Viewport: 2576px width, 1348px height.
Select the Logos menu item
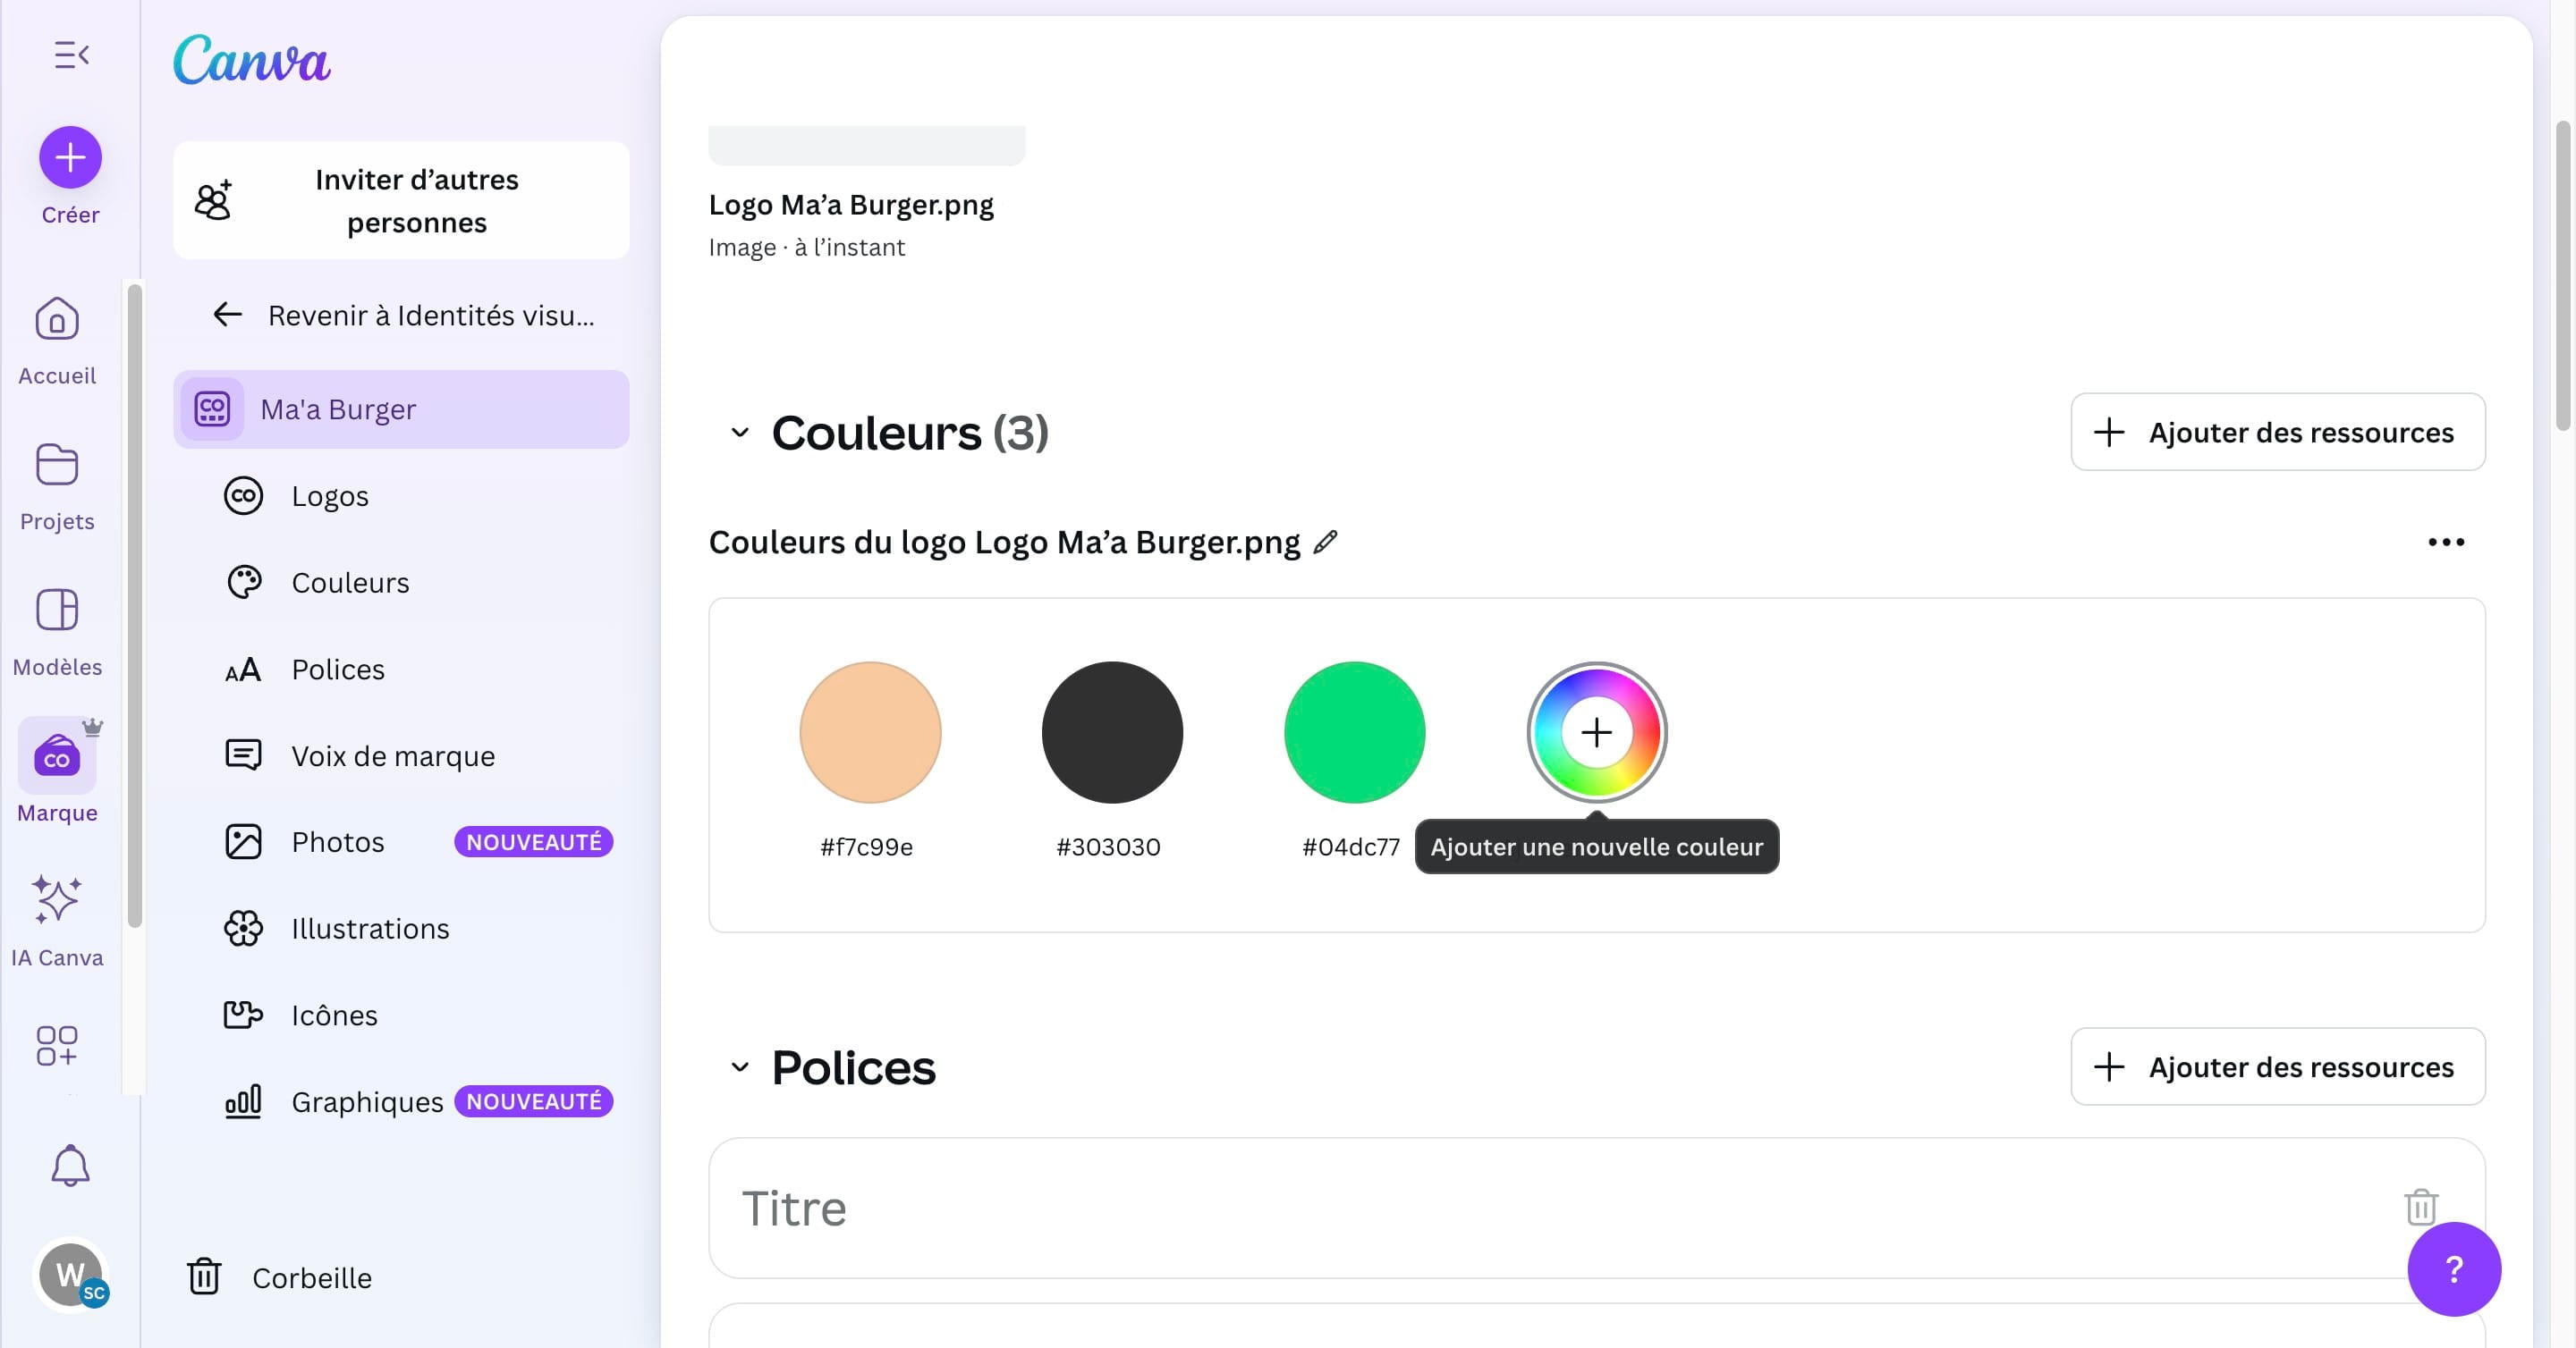point(331,495)
